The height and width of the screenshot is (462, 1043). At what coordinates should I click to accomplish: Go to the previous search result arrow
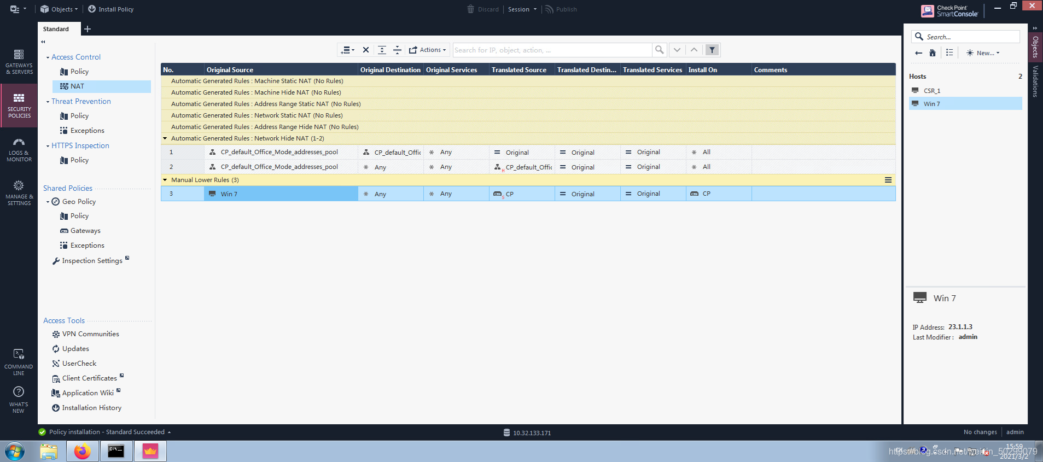pos(694,50)
